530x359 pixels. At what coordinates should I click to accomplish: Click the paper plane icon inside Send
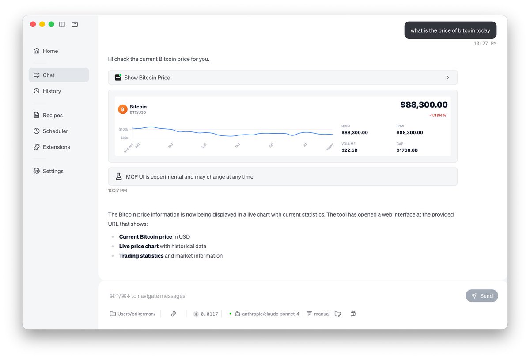(x=474, y=296)
